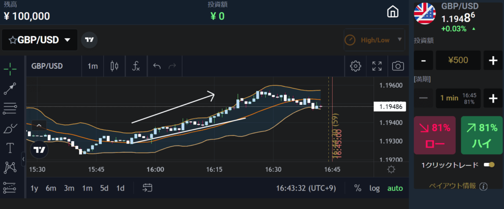
Task: Select the trend line drawing tool
Action: click(x=10, y=89)
